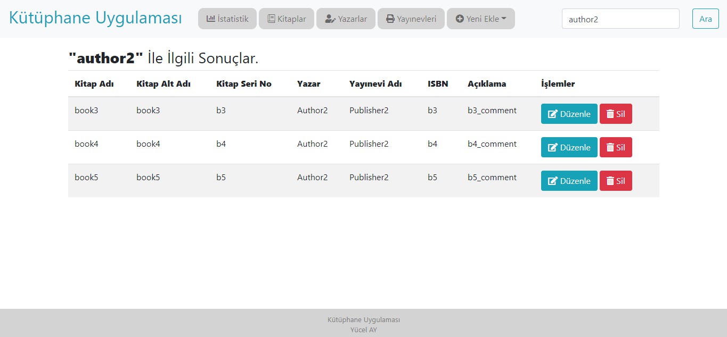This screenshot has height=337, width=727.
Task: Open the Kitaplar page
Action: tap(287, 19)
